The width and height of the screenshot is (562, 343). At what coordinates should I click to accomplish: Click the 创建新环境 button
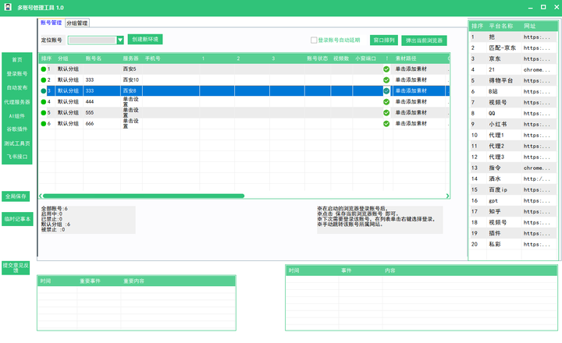coord(145,40)
